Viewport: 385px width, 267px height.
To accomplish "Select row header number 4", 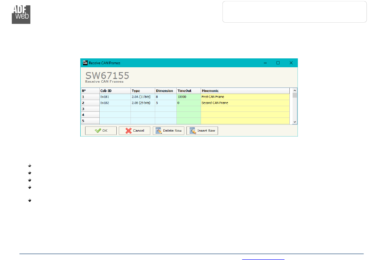I will tap(90, 115).
